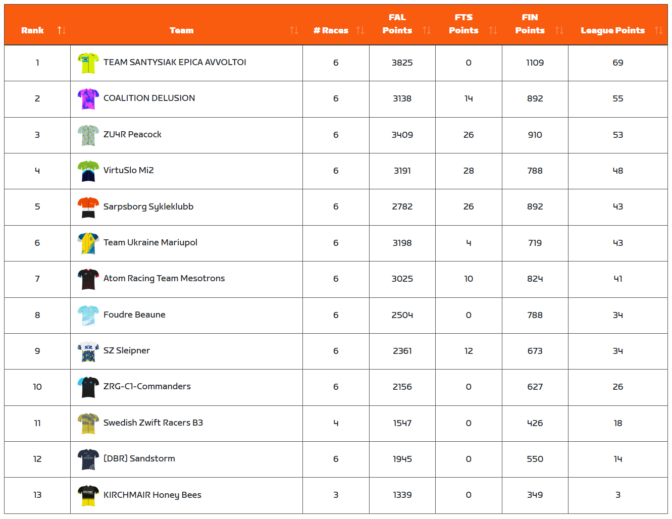Click the SZ Sleipner jersey thumbnail
This screenshot has height=519, width=672.
(x=88, y=351)
